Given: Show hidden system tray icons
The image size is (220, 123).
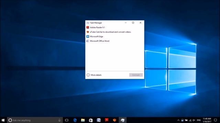Looking at the screenshot, I should click(178, 120).
